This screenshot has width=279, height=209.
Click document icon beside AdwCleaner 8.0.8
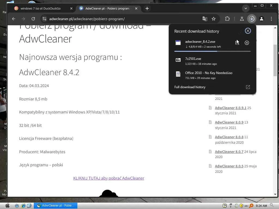tap(210, 137)
